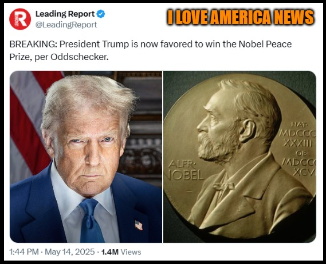326x264 pixels.
Task: Open the left portrait photo thumbnail
Action: coord(86,157)
